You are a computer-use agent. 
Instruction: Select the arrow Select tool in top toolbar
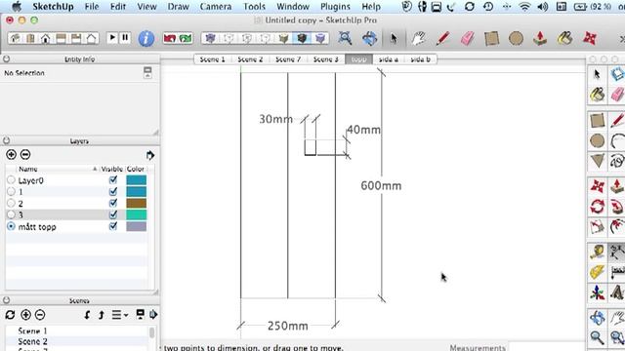[x=394, y=38]
